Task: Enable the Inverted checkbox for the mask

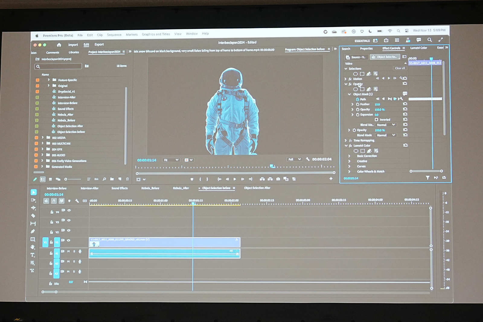Action: pyautogui.click(x=376, y=120)
